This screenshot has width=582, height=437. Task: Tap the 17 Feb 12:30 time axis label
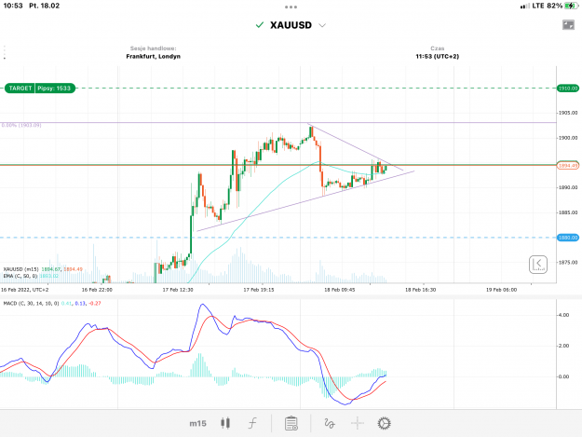(x=178, y=290)
